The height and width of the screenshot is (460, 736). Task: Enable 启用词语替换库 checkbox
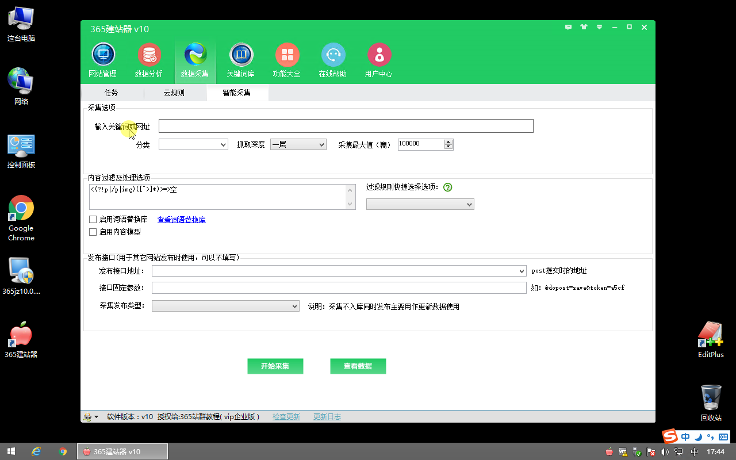pyautogui.click(x=93, y=219)
